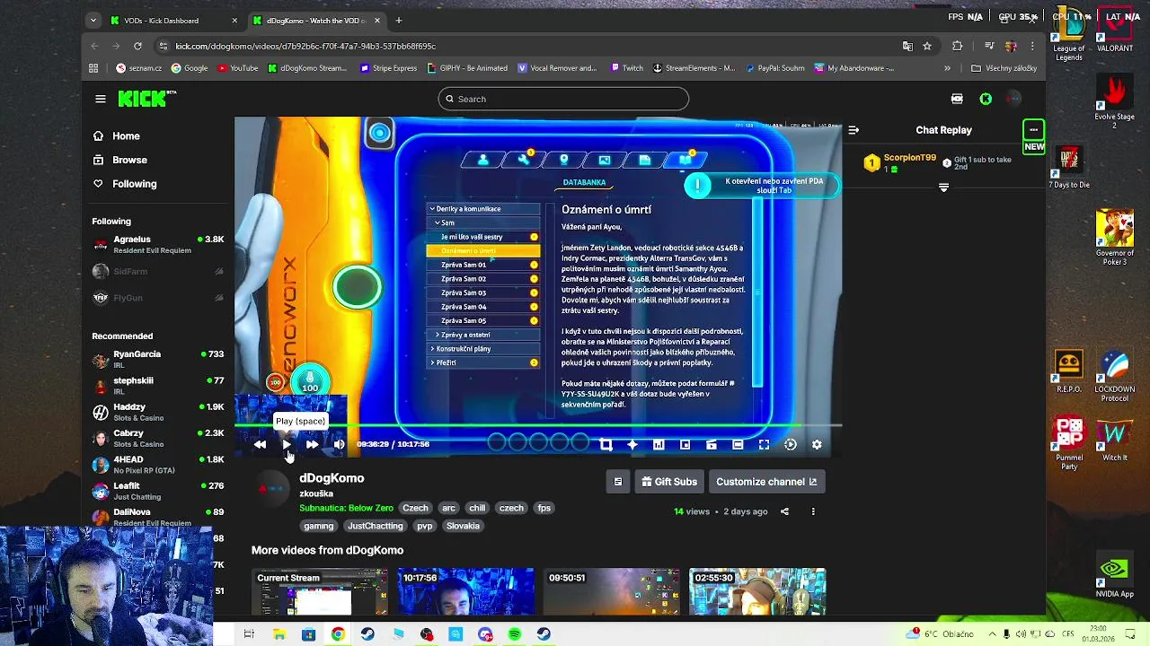This screenshot has height=646, width=1150.
Task: Open File Explorer from the taskbar
Action: [279, 634]
